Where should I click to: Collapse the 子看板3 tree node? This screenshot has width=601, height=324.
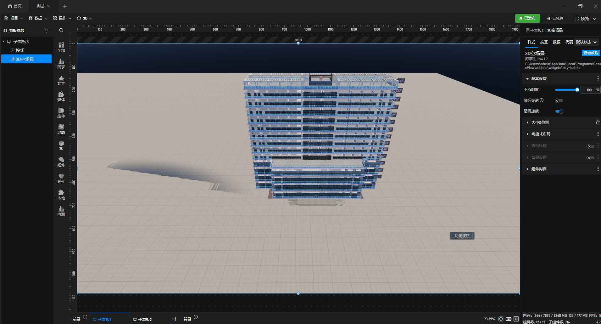click(x=3, y=42)
